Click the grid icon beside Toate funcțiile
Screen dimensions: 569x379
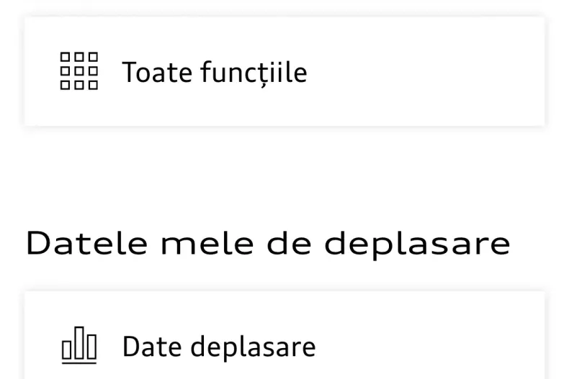pyautogui.click(x=79, y=71)
